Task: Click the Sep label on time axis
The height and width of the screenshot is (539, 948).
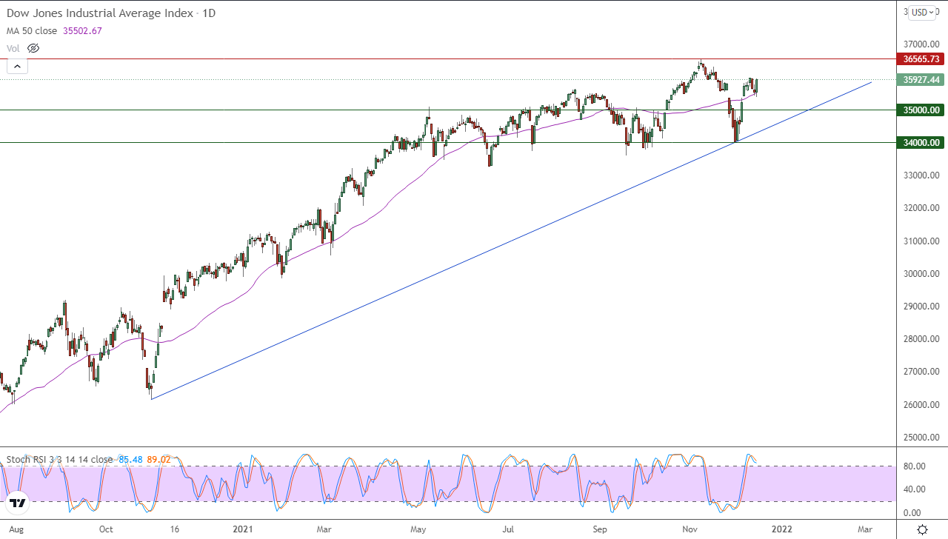Action: (x=600, y=530)
